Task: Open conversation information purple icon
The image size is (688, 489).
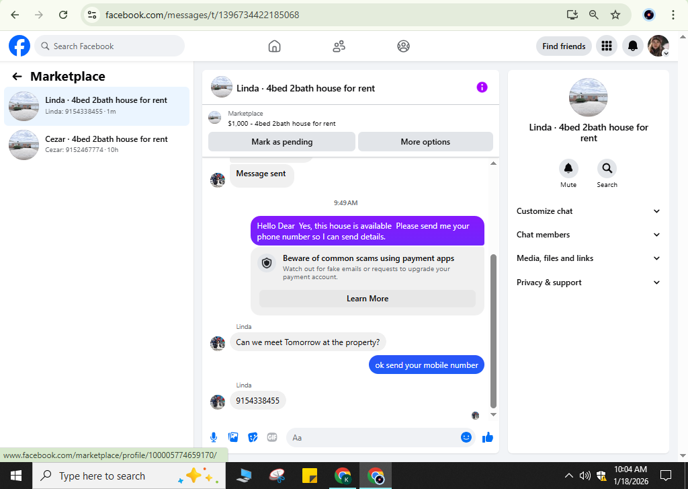Action: point(482,87)
